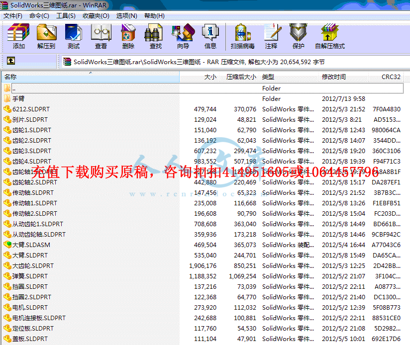The height and width of the screenshot is (345, 410).
Task: Select file 齿轮4.SLDPRT
Action: pos(32,162)
